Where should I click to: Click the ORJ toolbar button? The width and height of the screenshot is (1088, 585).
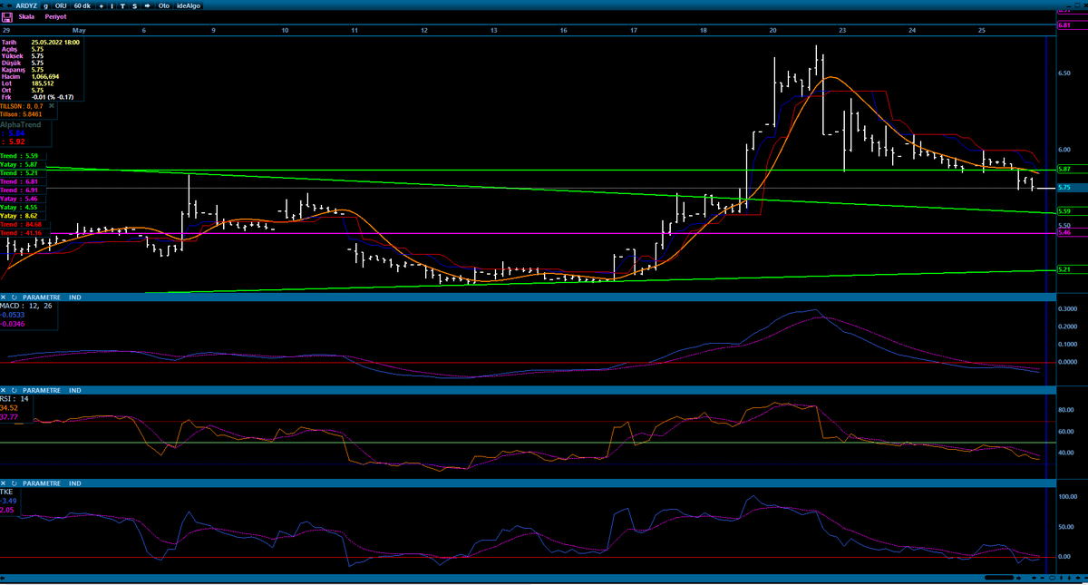[61, 5]
